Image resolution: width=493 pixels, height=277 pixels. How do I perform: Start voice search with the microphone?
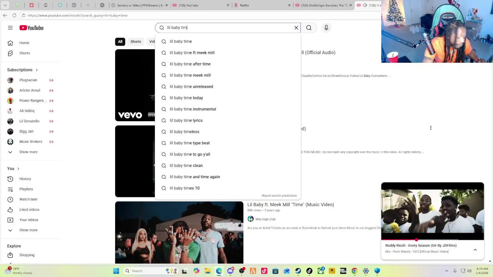pyautogui.click(x=326, y=28)
